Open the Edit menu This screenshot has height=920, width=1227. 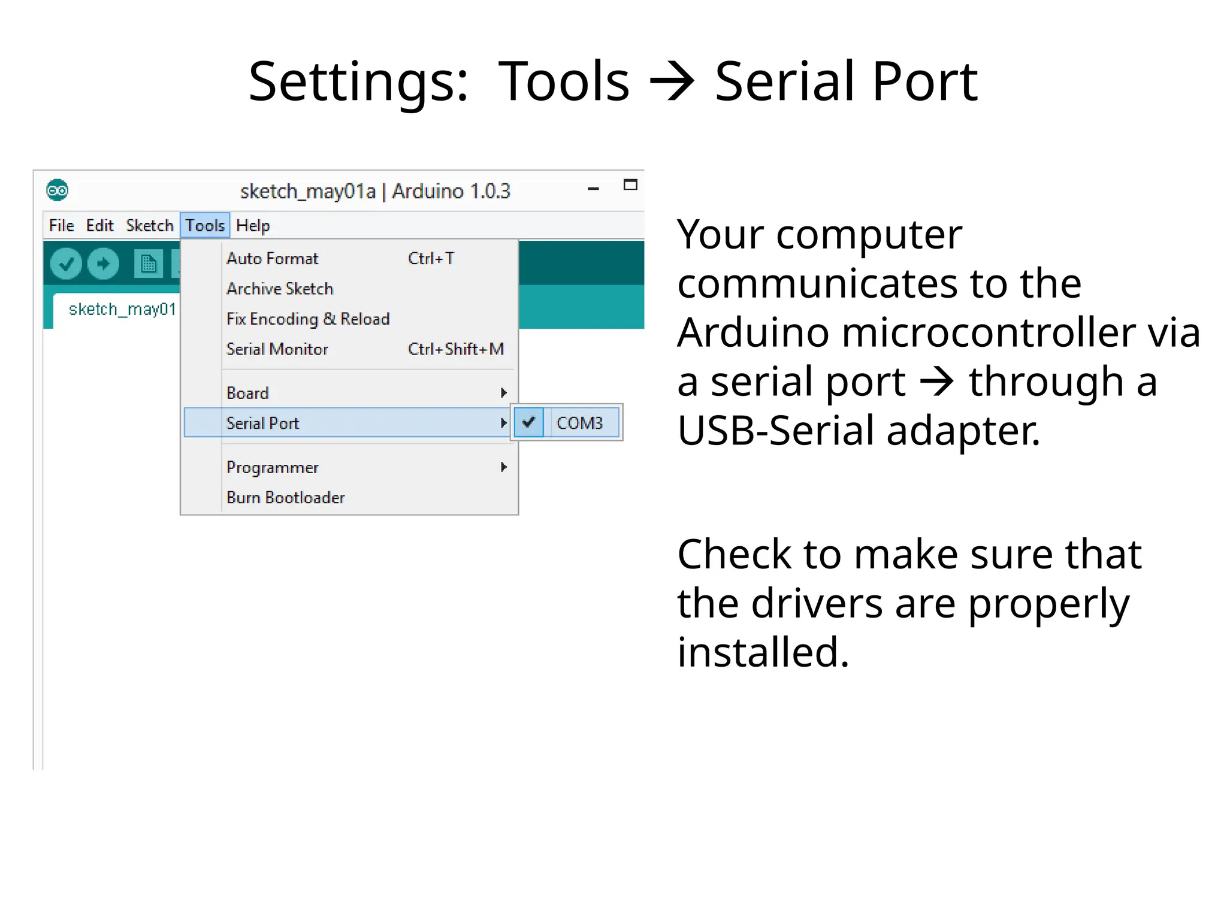(99, 226)
